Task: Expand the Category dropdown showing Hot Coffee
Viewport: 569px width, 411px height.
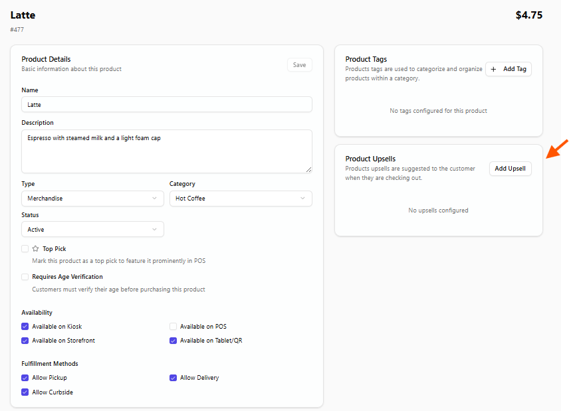Action: 241,199
